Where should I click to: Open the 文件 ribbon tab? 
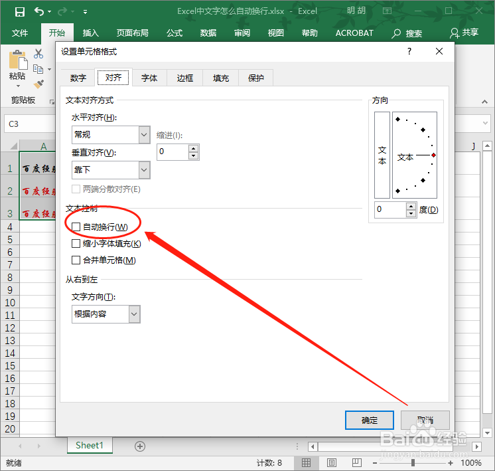pyautogui.click(x=19, y=33)
